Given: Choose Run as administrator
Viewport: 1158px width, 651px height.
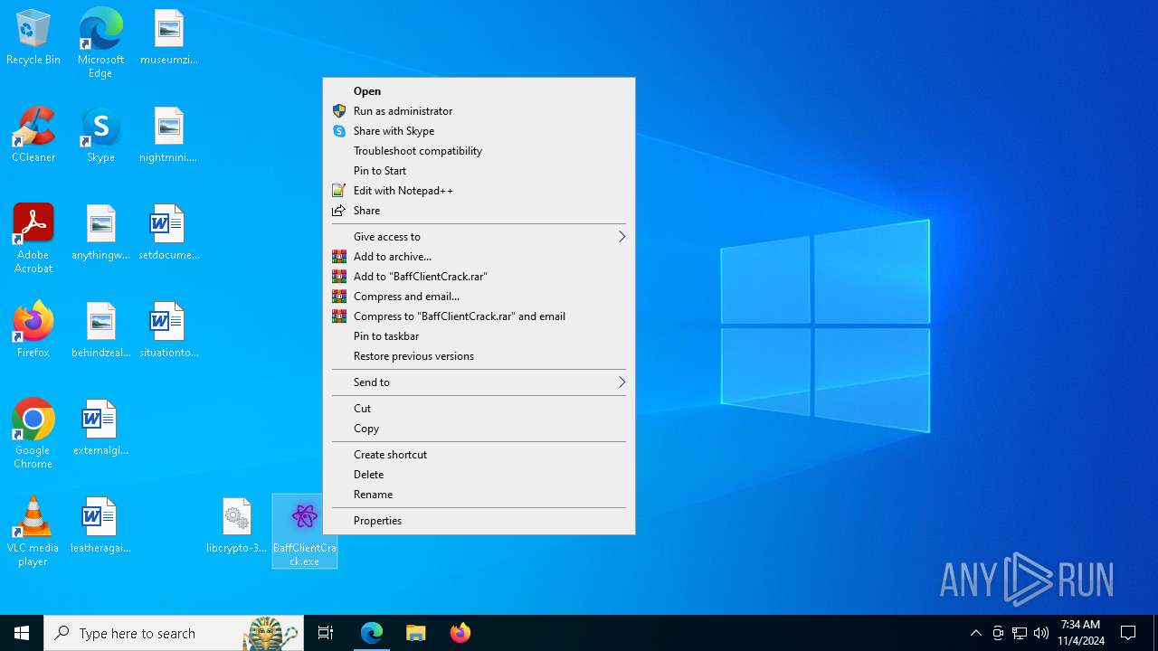Looking at the screenshot, I should pyautogui.click(x=479, y=111).
